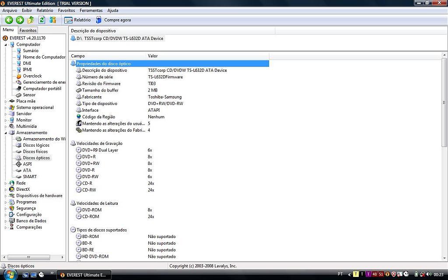Click the BD-ROM disc icon
The image size is (448, 280).
[x=79, y=236]
